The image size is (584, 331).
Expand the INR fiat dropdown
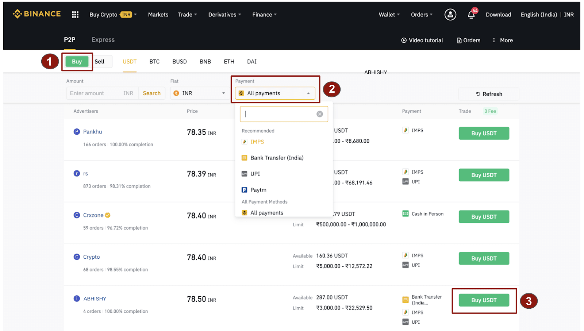pyautogui.click(x=199, y=93)
